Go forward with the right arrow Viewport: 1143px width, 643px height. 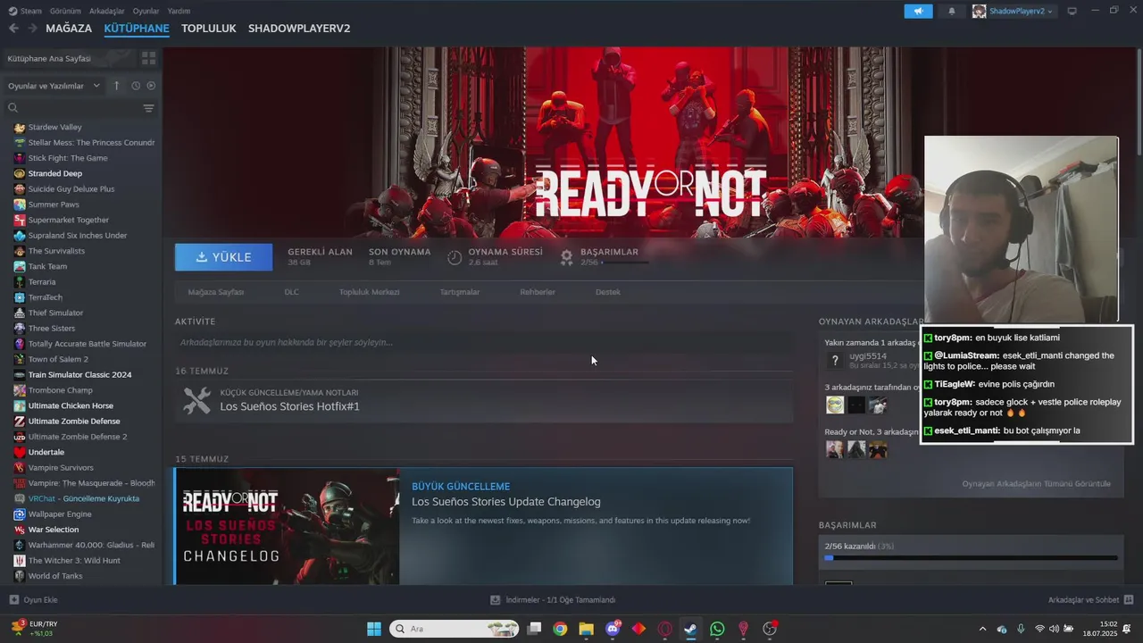(x=32, y=29)
